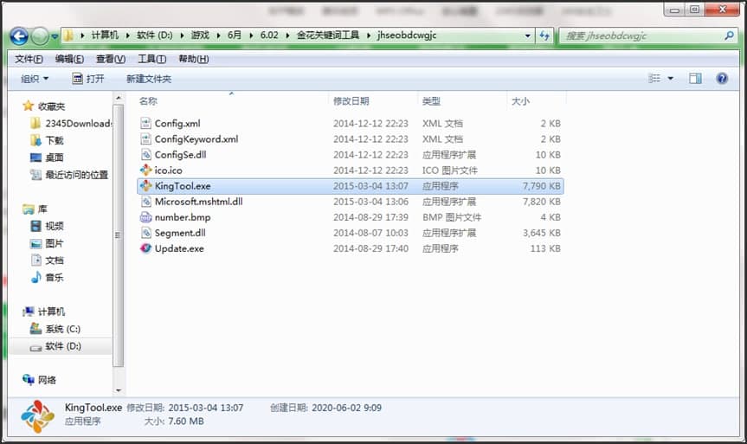Click the Back navigation arrow

[19, 35]
